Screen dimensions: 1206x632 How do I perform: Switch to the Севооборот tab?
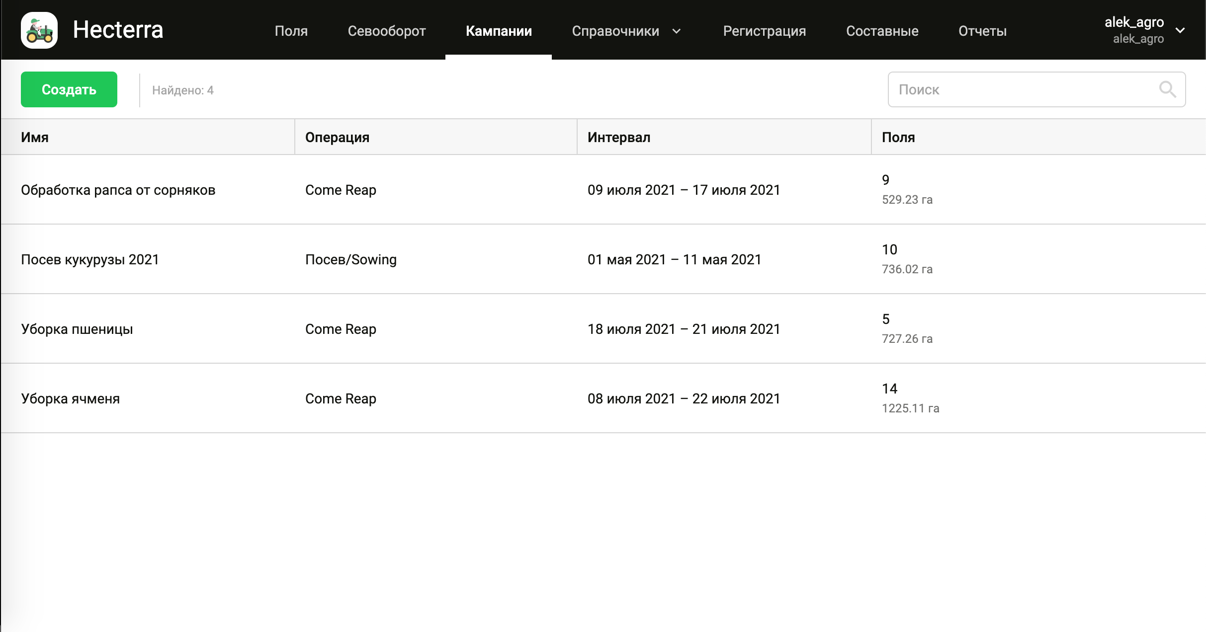coord(386,31)
